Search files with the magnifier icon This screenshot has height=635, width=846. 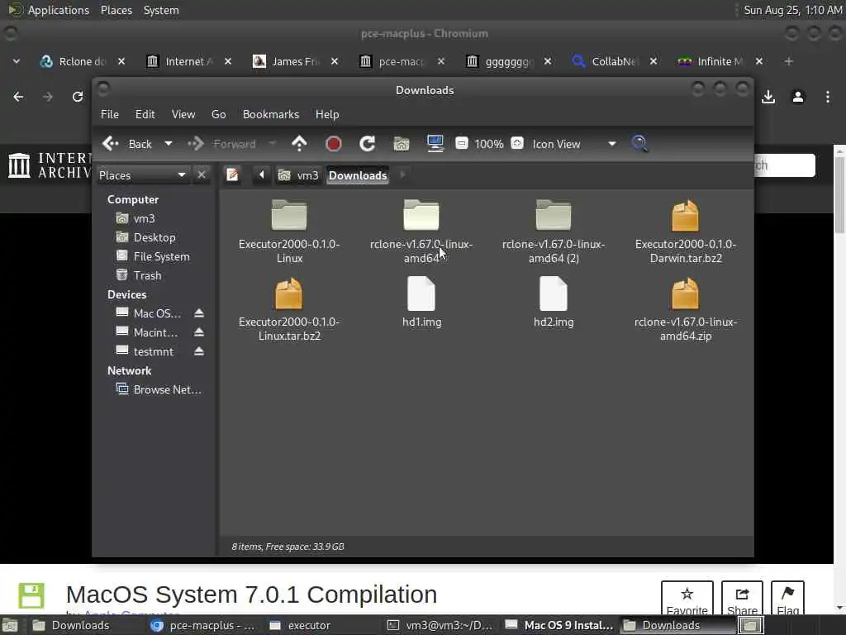pyautogui.click(x=639, y=144)
